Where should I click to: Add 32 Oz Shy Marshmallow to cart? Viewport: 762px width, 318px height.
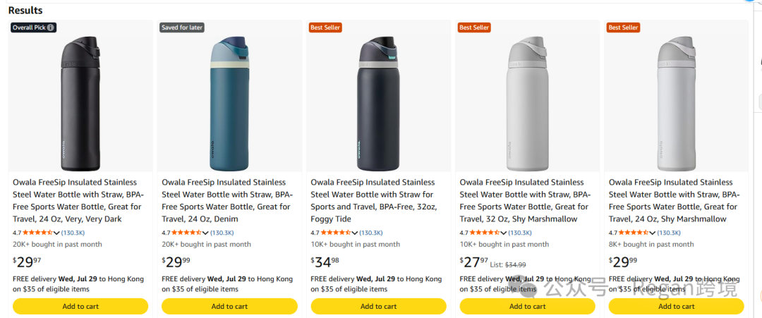[x=527, y=306]
